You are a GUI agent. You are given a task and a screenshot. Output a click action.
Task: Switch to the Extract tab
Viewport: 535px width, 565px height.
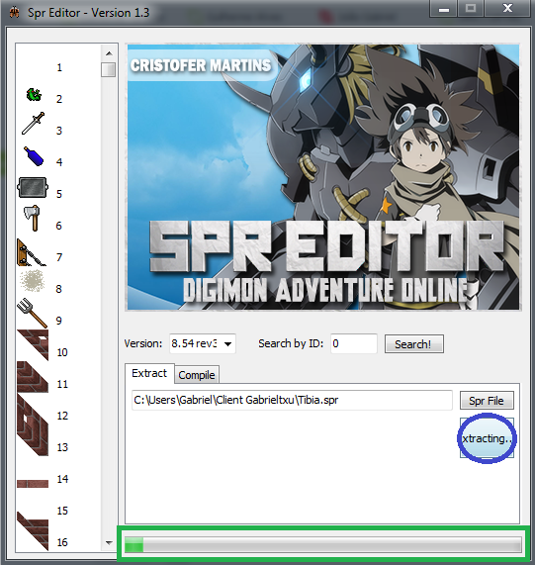(149, 373)
